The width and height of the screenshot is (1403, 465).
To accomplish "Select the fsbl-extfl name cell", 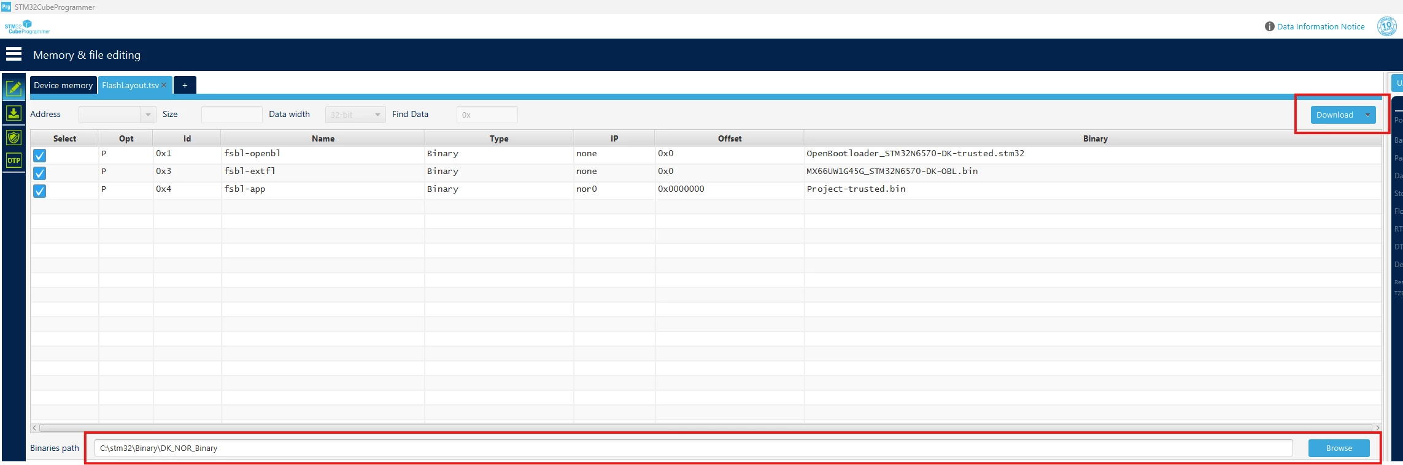I will (323, 172).
